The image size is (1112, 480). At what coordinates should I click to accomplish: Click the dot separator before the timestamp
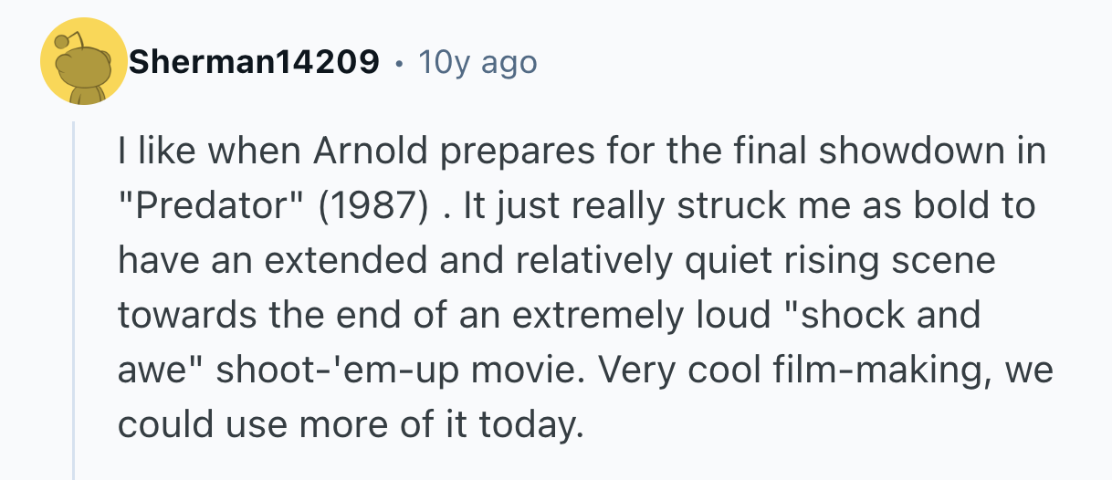(x=398, y=64)
